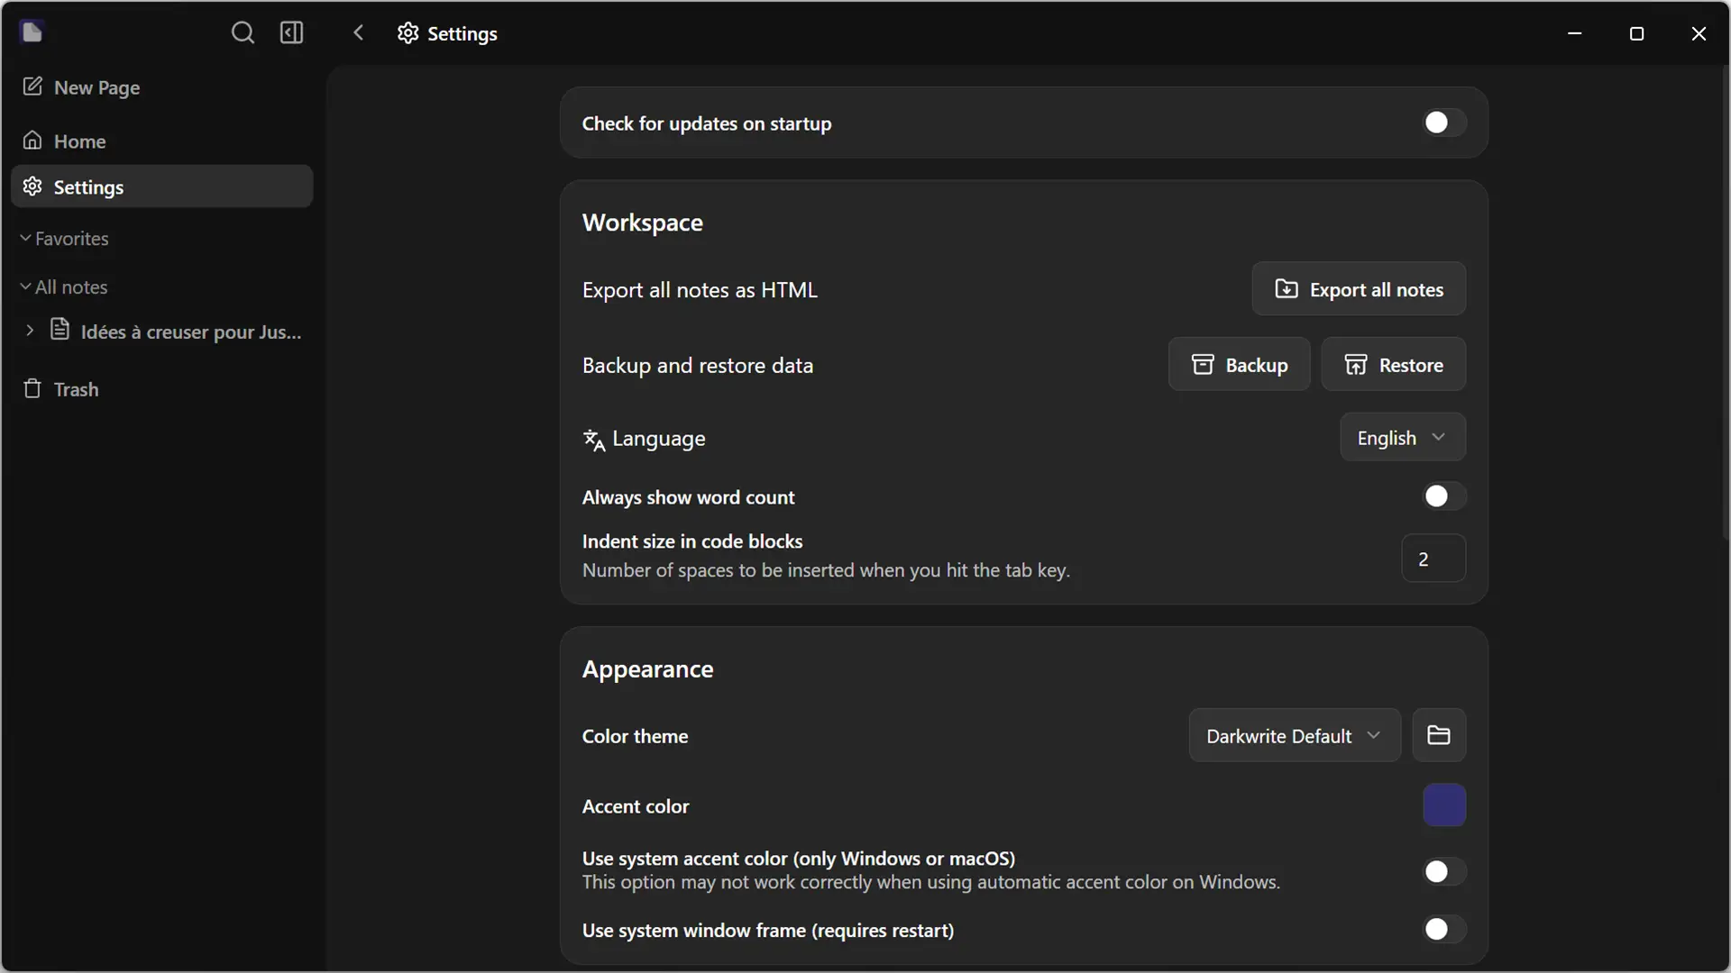Click the gear icon in the title header

pos(408,33)
